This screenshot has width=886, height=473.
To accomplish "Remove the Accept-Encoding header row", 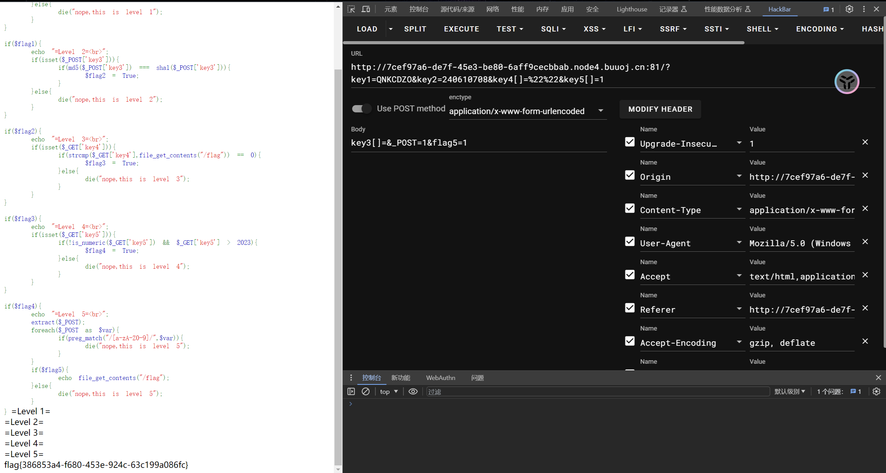I will pyautogui.click(x=865, y=341).
